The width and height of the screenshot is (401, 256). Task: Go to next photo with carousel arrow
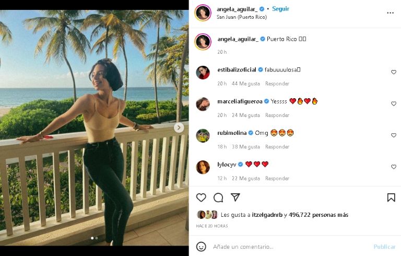179,127
